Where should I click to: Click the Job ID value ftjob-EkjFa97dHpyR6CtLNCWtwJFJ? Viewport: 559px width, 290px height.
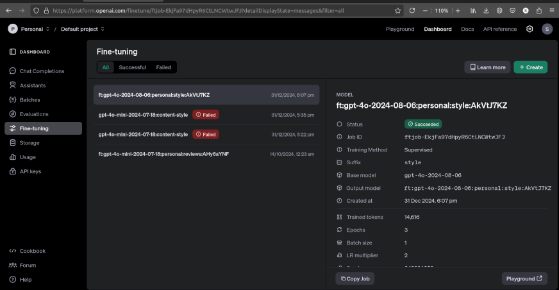click(455, 137)
